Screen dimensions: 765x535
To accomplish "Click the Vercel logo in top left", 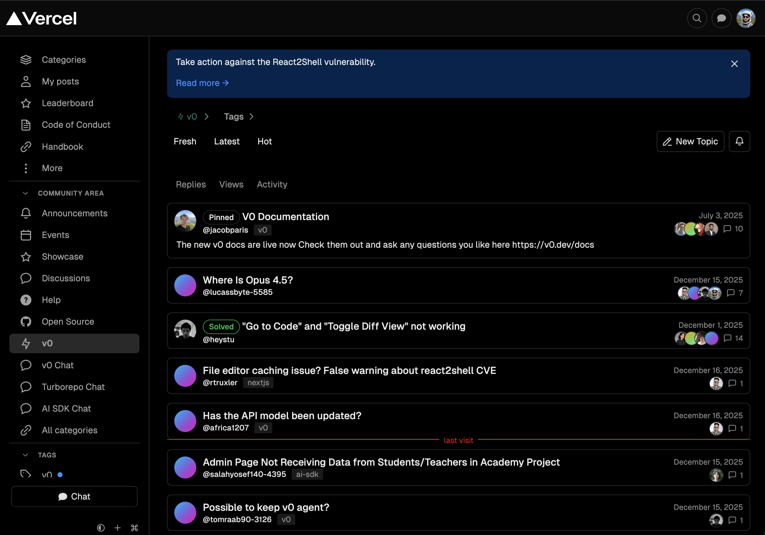I will [41, 18].
